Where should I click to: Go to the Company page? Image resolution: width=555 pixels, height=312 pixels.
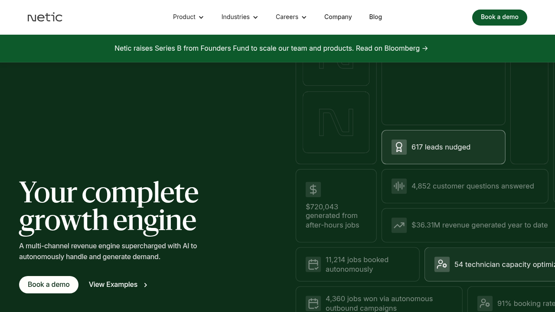pyautogui.click(x=338, y=17)
